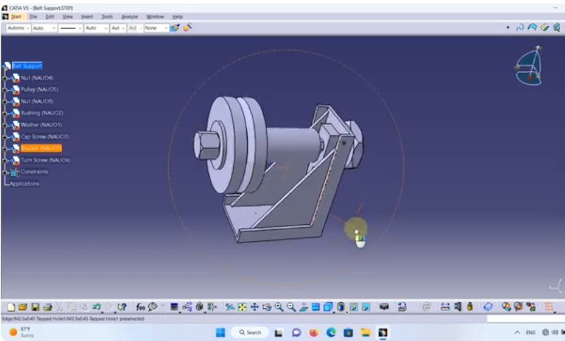Select the Pan tool icon
The height and width of the screenshot is (341, 565).
coord(255,307)
